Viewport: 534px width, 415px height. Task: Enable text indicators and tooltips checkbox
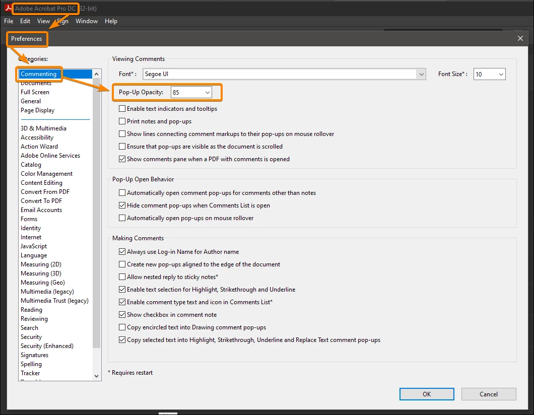(x=122, y=109)
